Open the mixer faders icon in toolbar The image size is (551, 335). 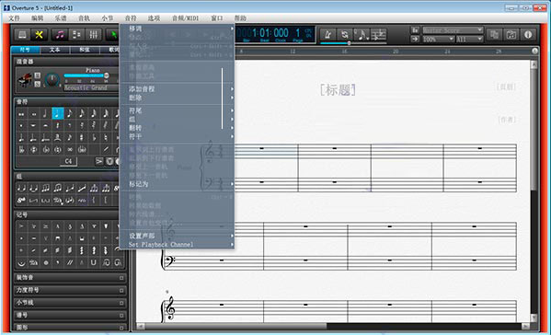(x=94, y=34)
